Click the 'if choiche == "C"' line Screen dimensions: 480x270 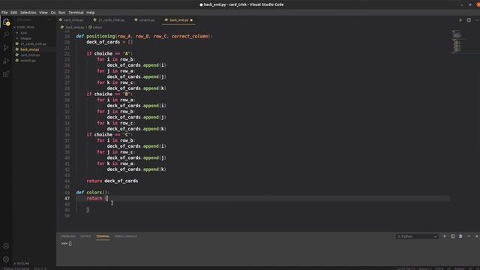[109, 135]
